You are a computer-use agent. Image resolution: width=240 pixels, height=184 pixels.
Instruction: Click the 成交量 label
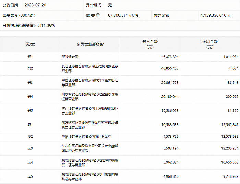coord(93,15)
